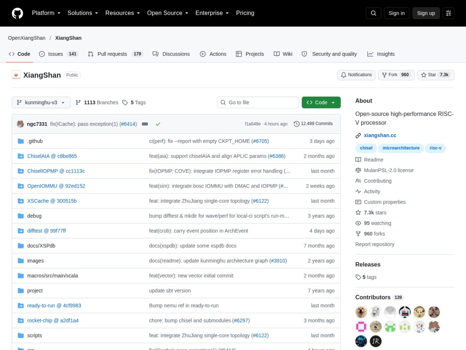
Task: Switch to the Issues tab
Action: pos(59,54)
